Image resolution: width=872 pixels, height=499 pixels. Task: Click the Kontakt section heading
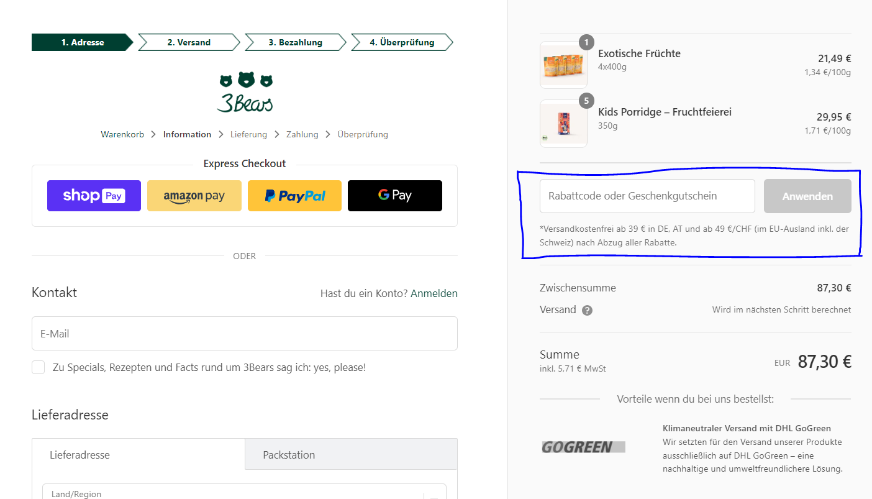pos(54,292)
